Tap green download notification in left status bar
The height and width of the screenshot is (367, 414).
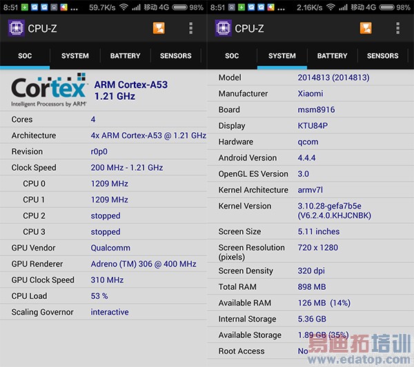point(25,7)
